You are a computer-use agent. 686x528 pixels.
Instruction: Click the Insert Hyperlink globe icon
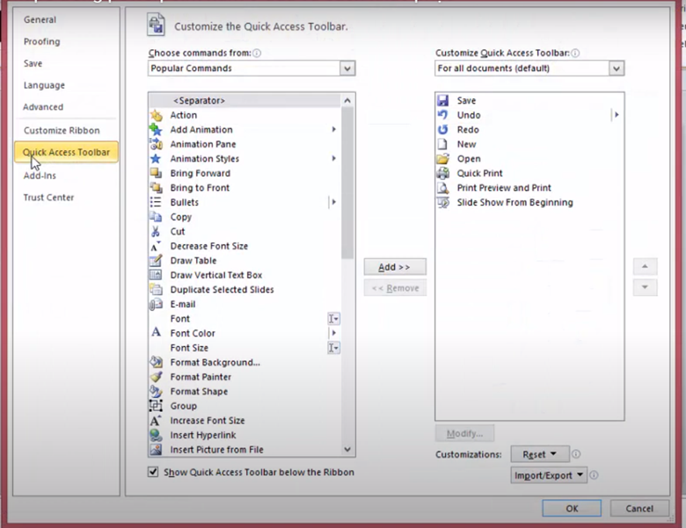click(156, 435)
